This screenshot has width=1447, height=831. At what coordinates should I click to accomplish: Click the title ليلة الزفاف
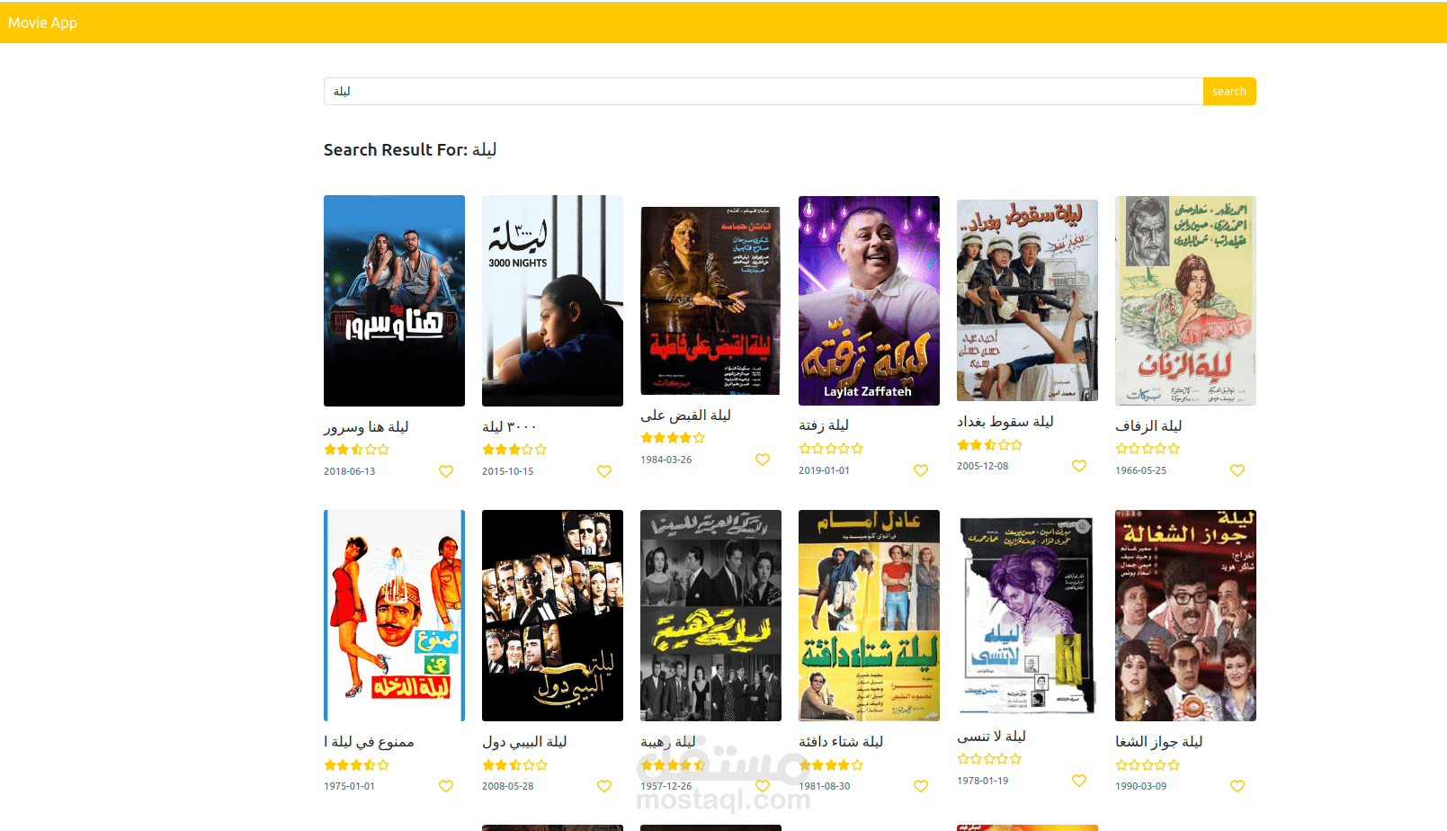(1148, 425)
